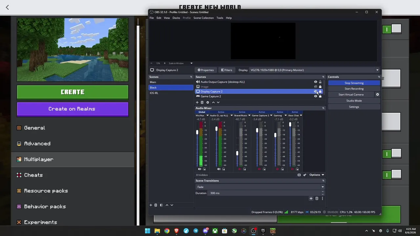Open the Tools menu in OBS
Image resolution: width=420 pixels, height=236 pixels.
tap(220, 18)
